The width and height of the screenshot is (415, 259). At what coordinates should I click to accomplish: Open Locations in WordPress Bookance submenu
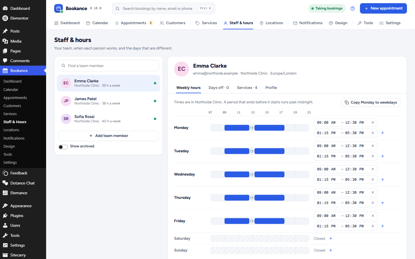[23, 130]
